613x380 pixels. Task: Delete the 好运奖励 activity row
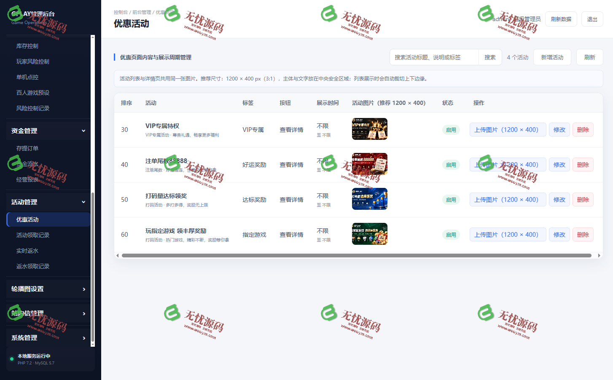click(x=583, y=165)
